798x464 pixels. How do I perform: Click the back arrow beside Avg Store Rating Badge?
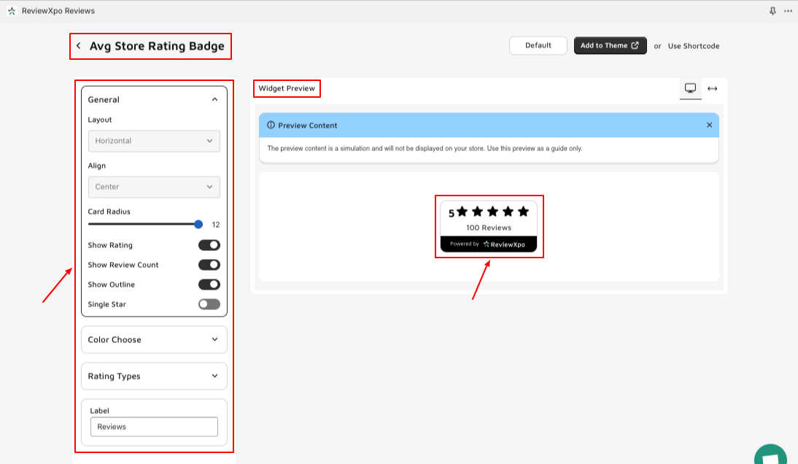(x=78, y=46)
